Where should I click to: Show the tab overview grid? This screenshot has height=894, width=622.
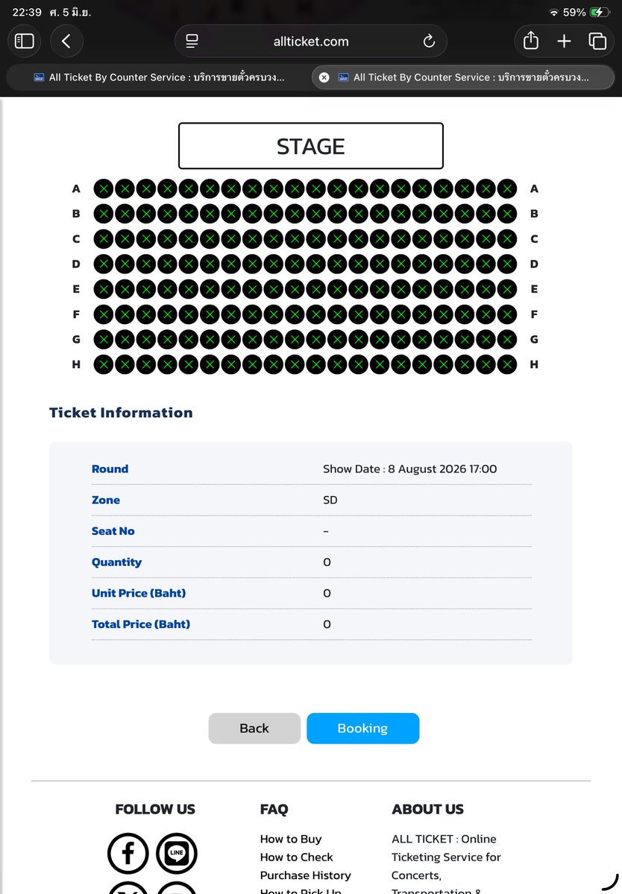pyautogui.click(x=597, y=42)
